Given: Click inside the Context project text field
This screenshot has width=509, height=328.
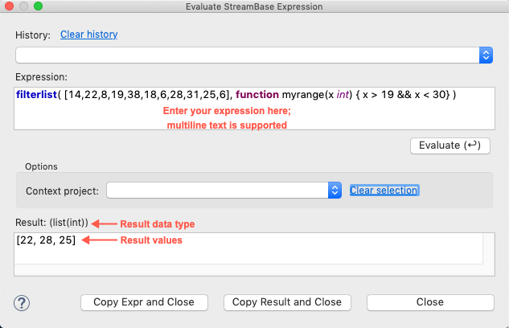Looking at the screenshot, I should pos(217,191).
